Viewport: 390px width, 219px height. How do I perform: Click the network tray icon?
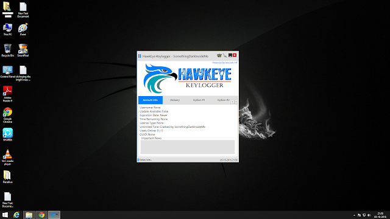pyautogui.click(x=364, y=215)
